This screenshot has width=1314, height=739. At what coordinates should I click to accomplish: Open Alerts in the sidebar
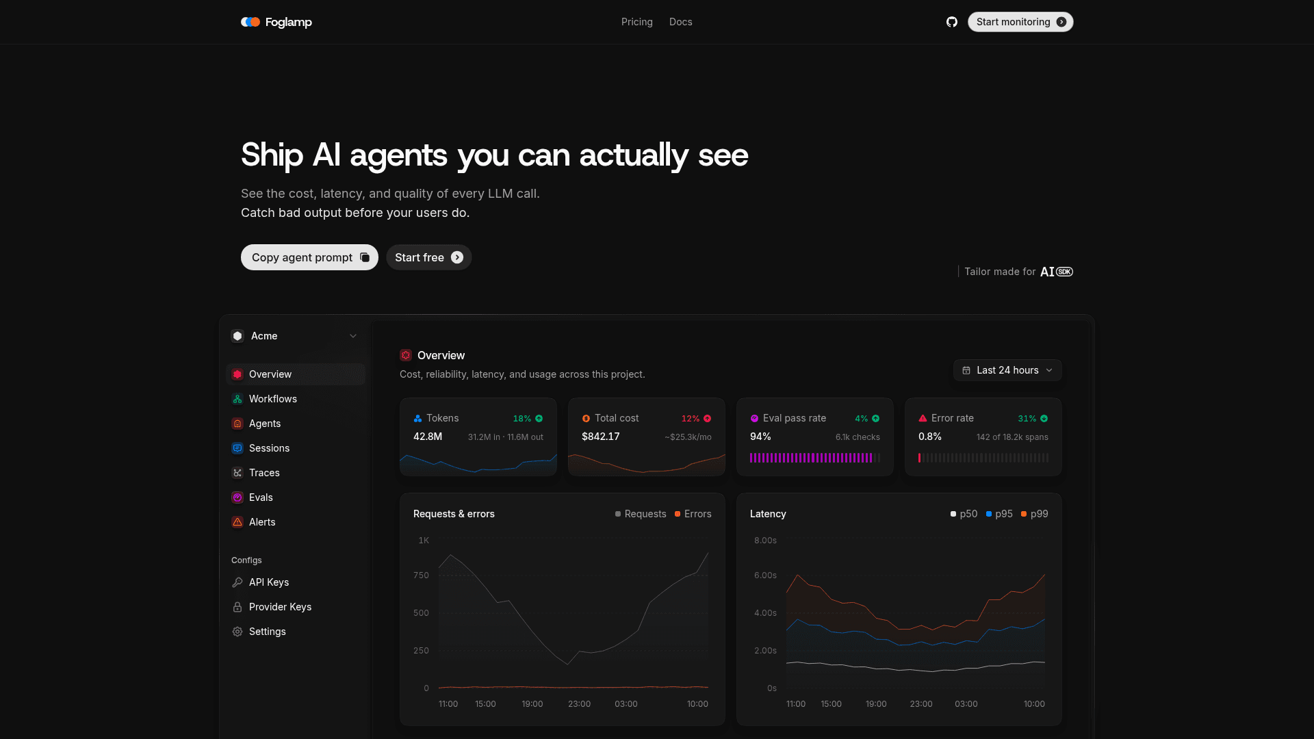[x=296, y=522]
